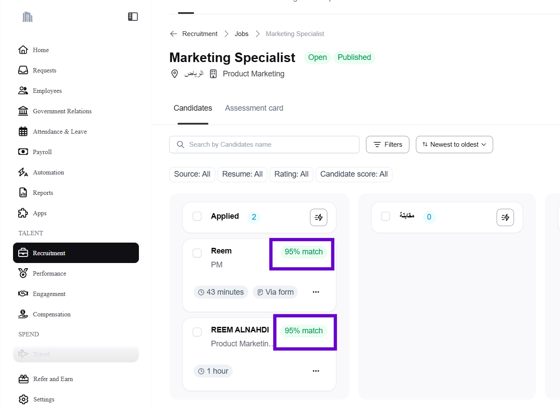The height and width of the screenshot is (411, 560).
Task: Switch to the Assessment card tab
Action: click(x=254, y=108)
